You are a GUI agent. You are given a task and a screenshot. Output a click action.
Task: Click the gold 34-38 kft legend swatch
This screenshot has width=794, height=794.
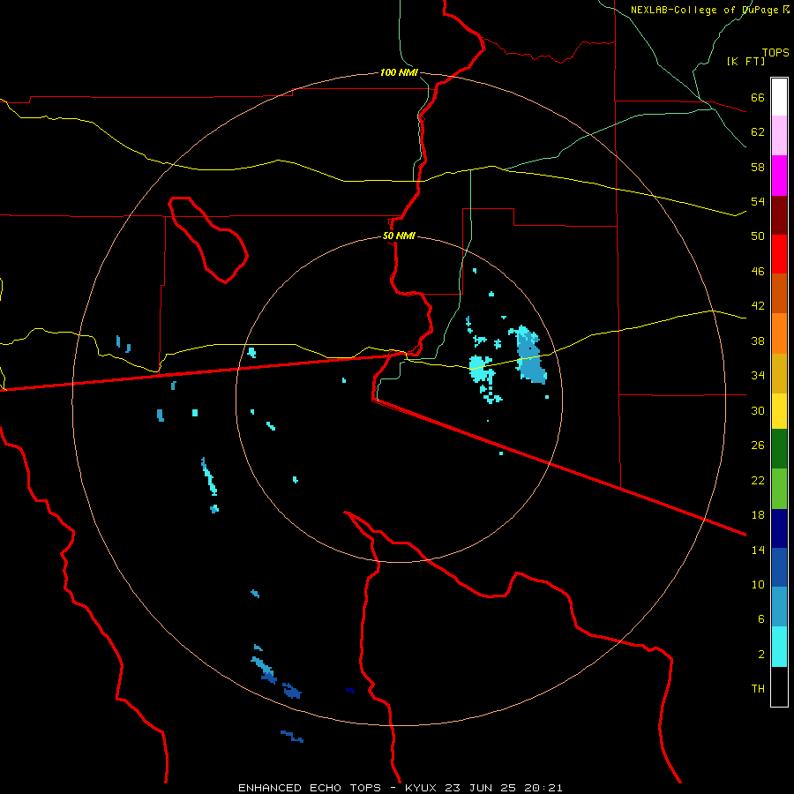pyautogui.click(x=779, y=373)
